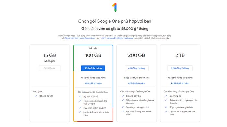Click the 100 GB plan heading
227x127 pixels.
point(93,55)
